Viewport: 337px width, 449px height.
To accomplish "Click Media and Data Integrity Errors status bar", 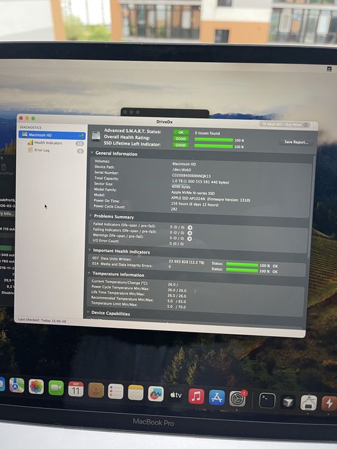I will point(242,270).
